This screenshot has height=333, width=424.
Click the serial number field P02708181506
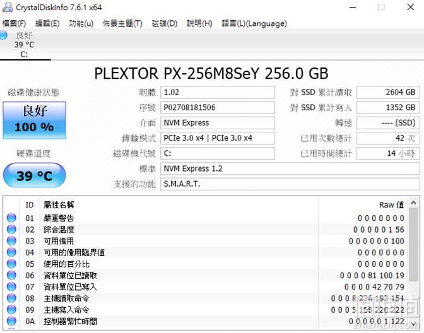click(218, 108)
